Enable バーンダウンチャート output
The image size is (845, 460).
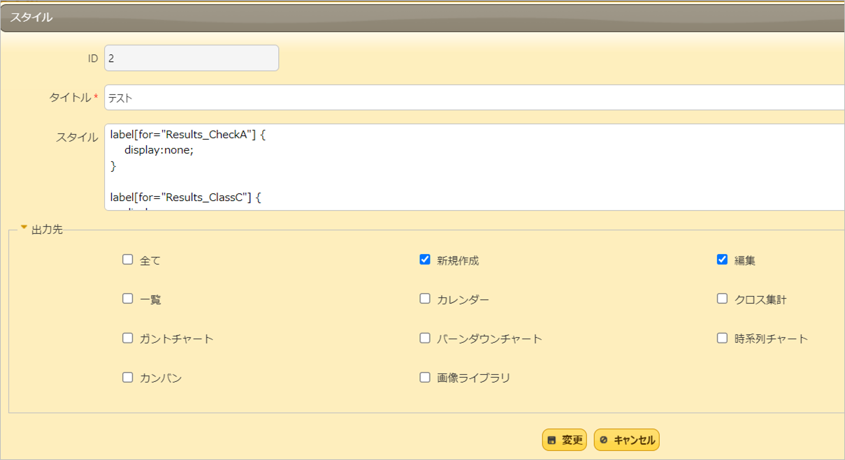click(x=424, y=337)
